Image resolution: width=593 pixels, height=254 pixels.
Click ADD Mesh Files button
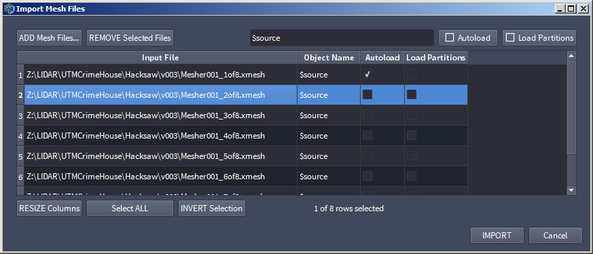49,38
